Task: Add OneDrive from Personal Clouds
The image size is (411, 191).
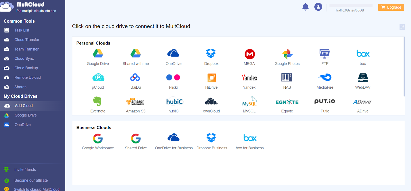Action: pos(173,53)
